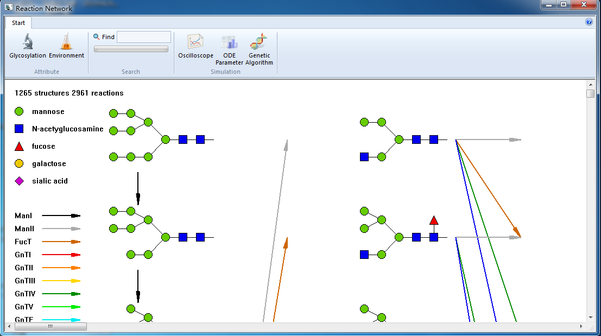Click the 'Simulation' group label
This screenshot has height=336, width=601.
tap(225, 72)
